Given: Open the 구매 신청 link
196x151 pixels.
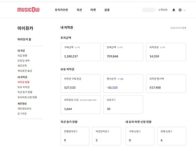Looking at the screenshot, I should pyautogui.click(x=135, y=131).
